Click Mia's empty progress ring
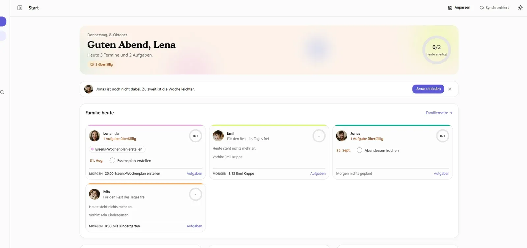The height and width of the screenshot is (248, 527). coord(195,195)
